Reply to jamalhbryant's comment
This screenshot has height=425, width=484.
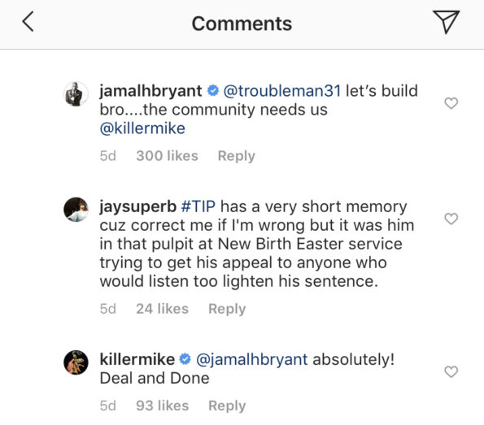[237, 156]
